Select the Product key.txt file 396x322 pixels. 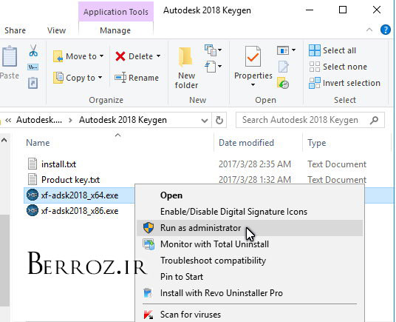click(70, 180)
